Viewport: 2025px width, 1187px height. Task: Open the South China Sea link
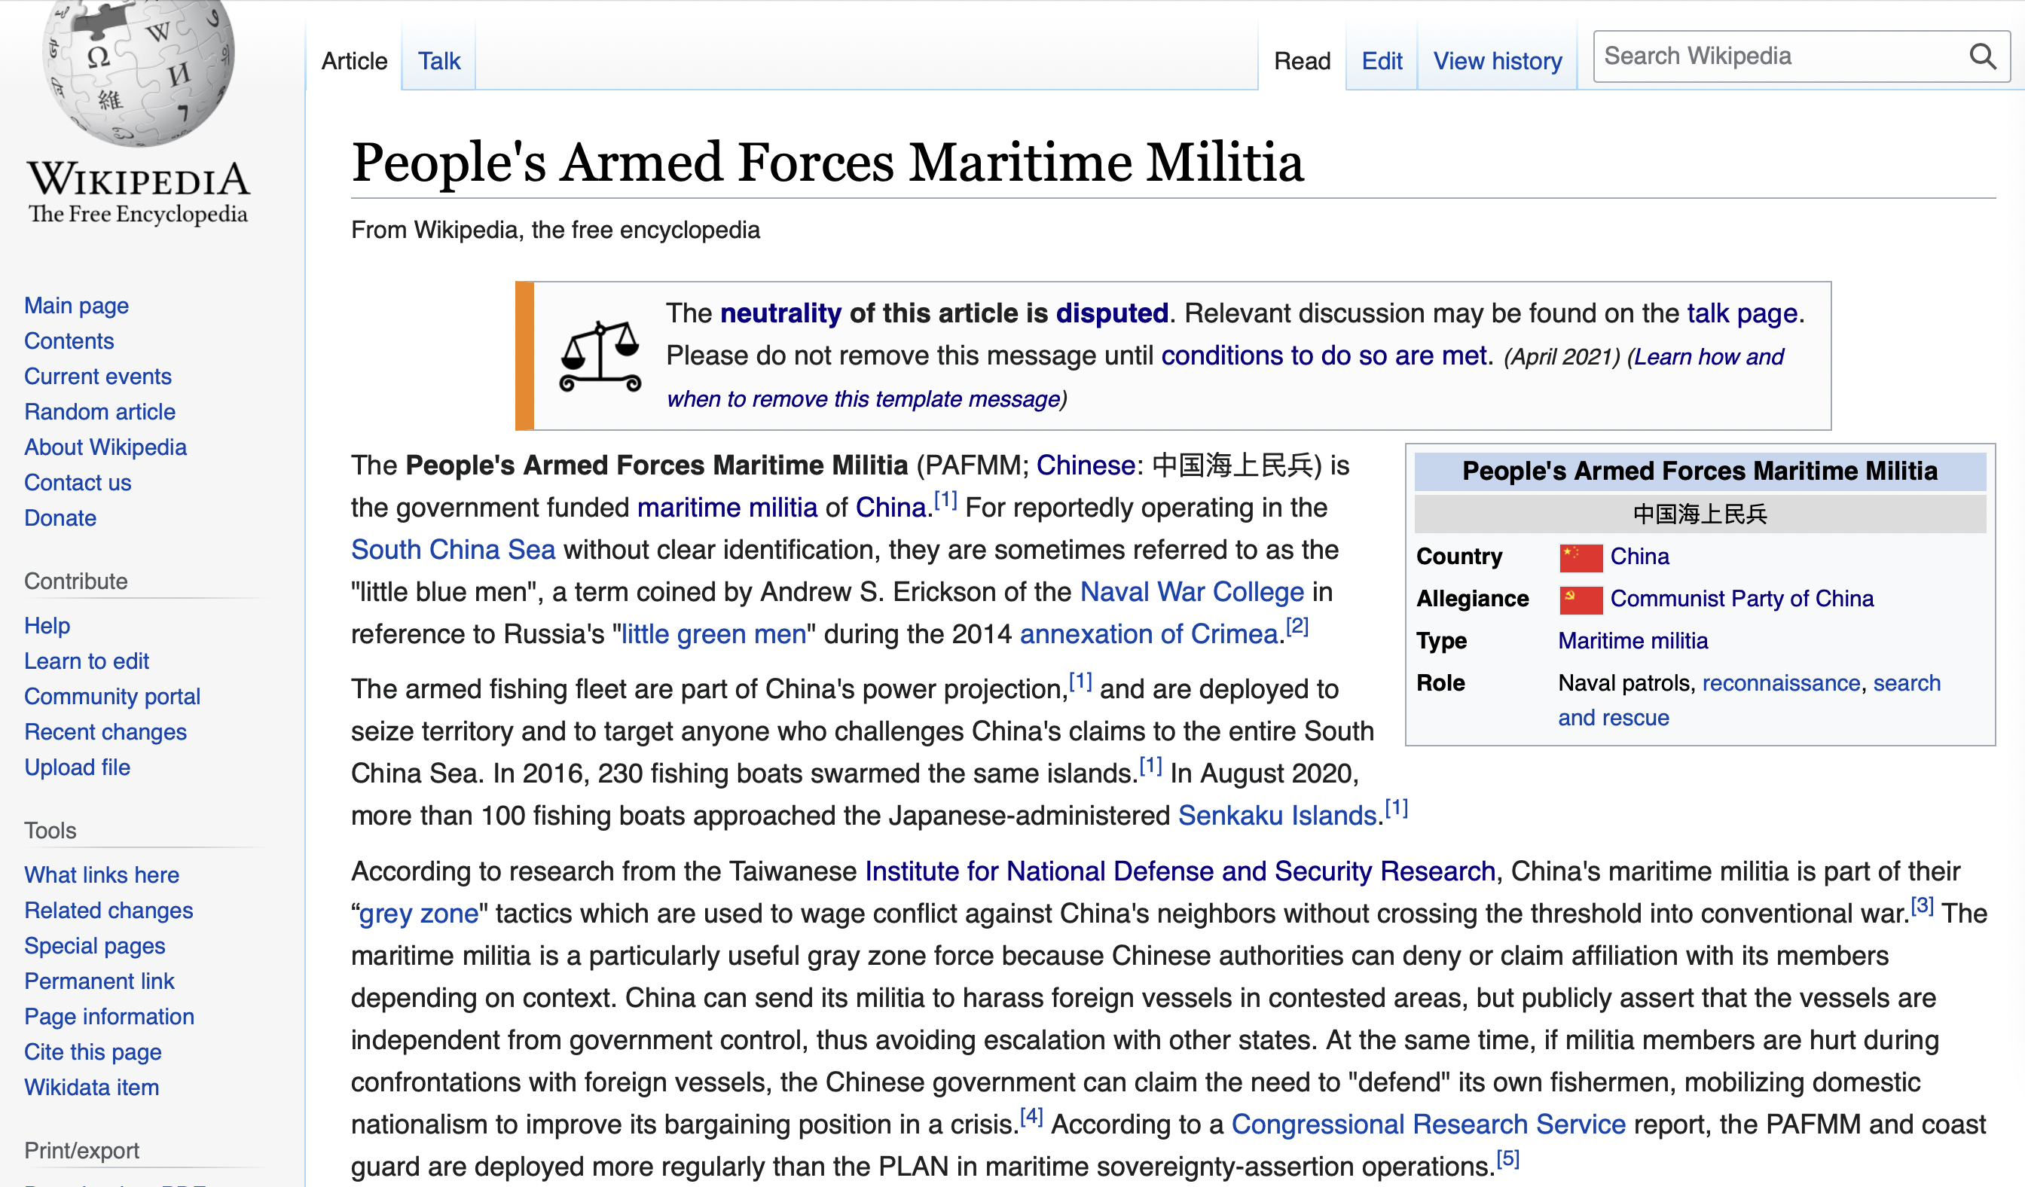tap(454, 549)
